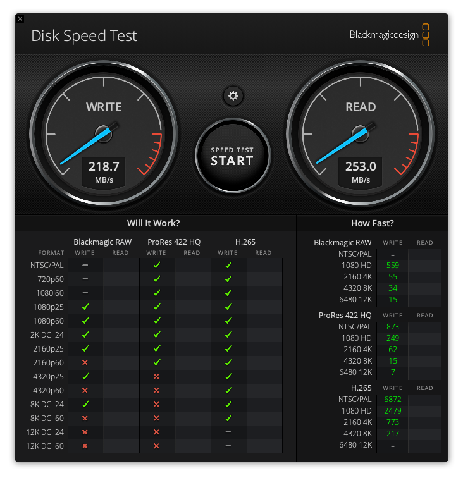Click the H.265 12K DCI 24 write dash
Viewport: 463px width, 478px height.
click(228, 432)
